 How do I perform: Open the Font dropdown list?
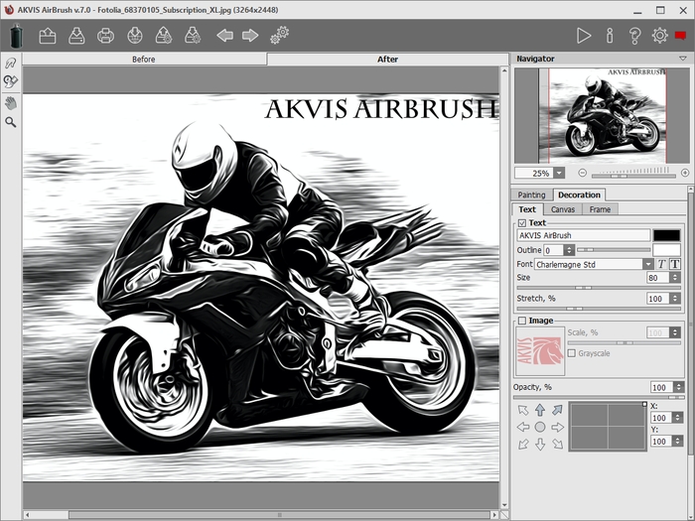pos(648,265)
